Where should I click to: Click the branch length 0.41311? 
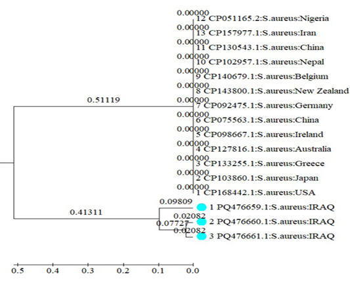[86, 212]
